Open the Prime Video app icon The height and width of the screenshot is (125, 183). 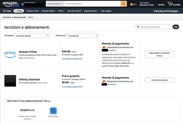(x=53, y=111)
